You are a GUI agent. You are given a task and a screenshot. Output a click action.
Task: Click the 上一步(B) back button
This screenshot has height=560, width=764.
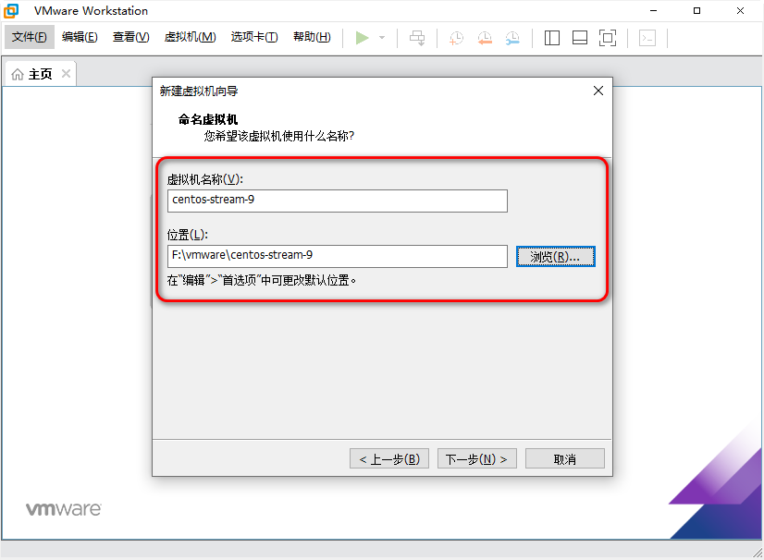tap(389, 458)
